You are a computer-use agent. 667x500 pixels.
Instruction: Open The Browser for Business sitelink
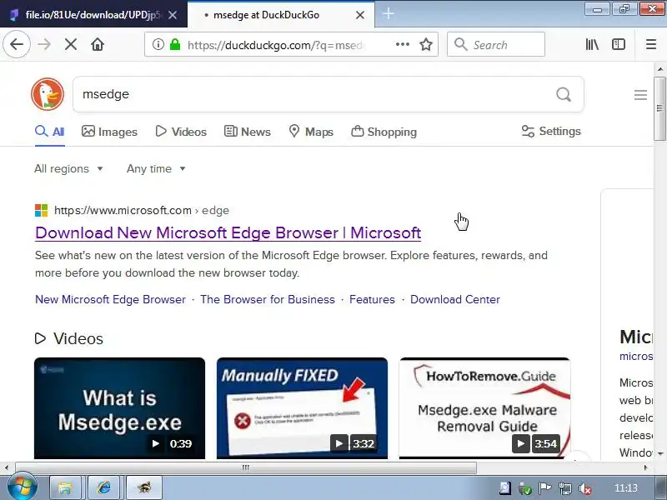[x=268, y=299]
